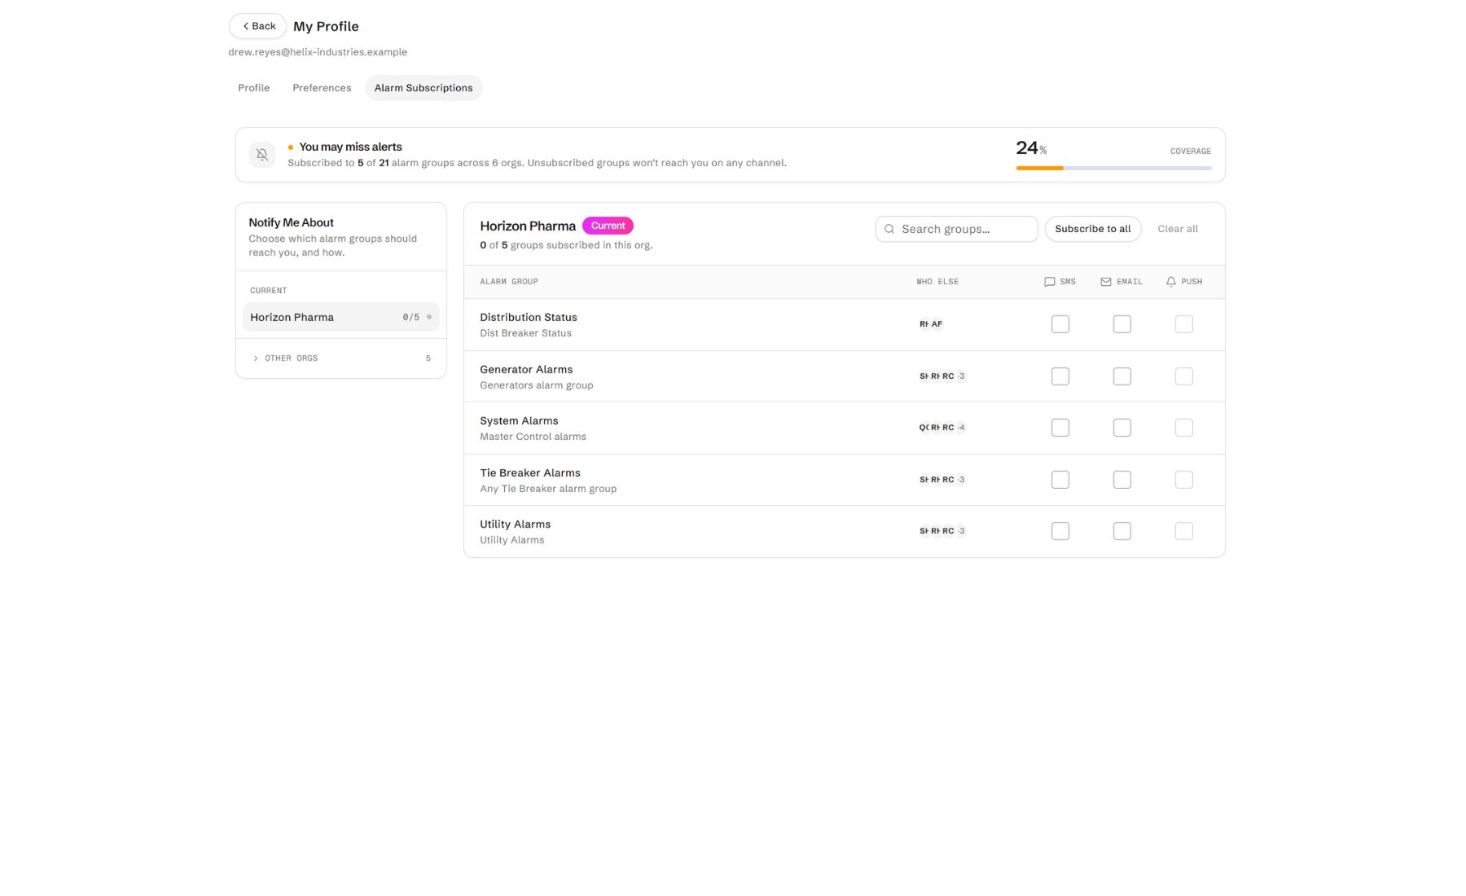
Task: Tick Push for Generator Alarms
Action: tap(1183, 376)
